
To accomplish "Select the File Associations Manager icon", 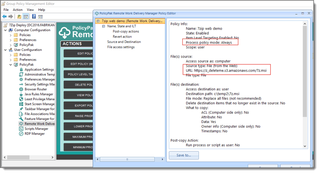I will click(21, 114).
